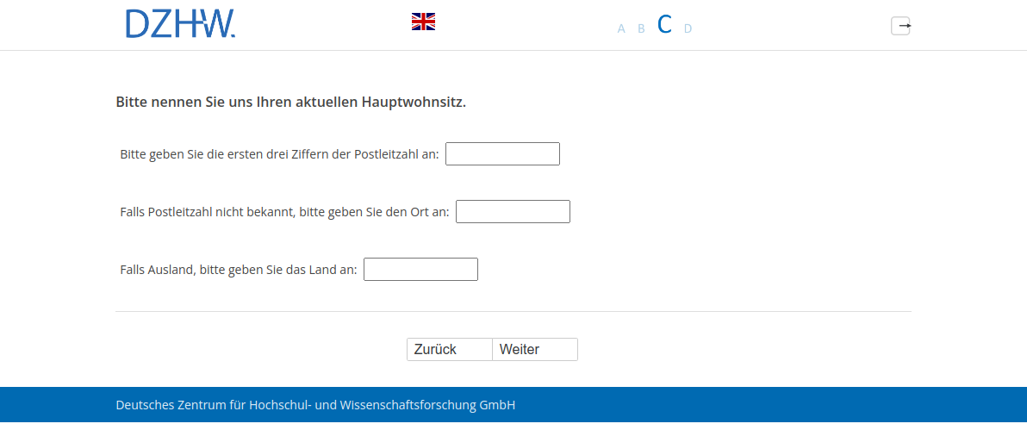Click the Deutsches Zentrum footer text
Image resolution: width=1027 pixels, height=430 pixels.
point(315,405)
